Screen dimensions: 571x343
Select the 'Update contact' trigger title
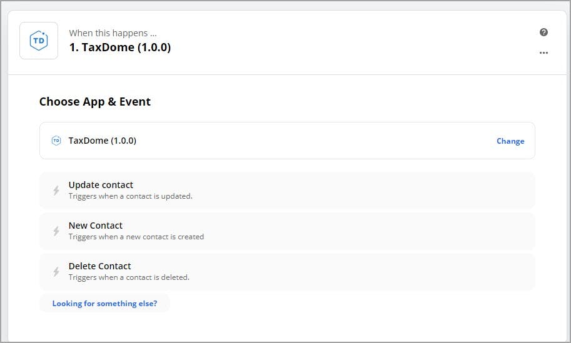[101, 185]
